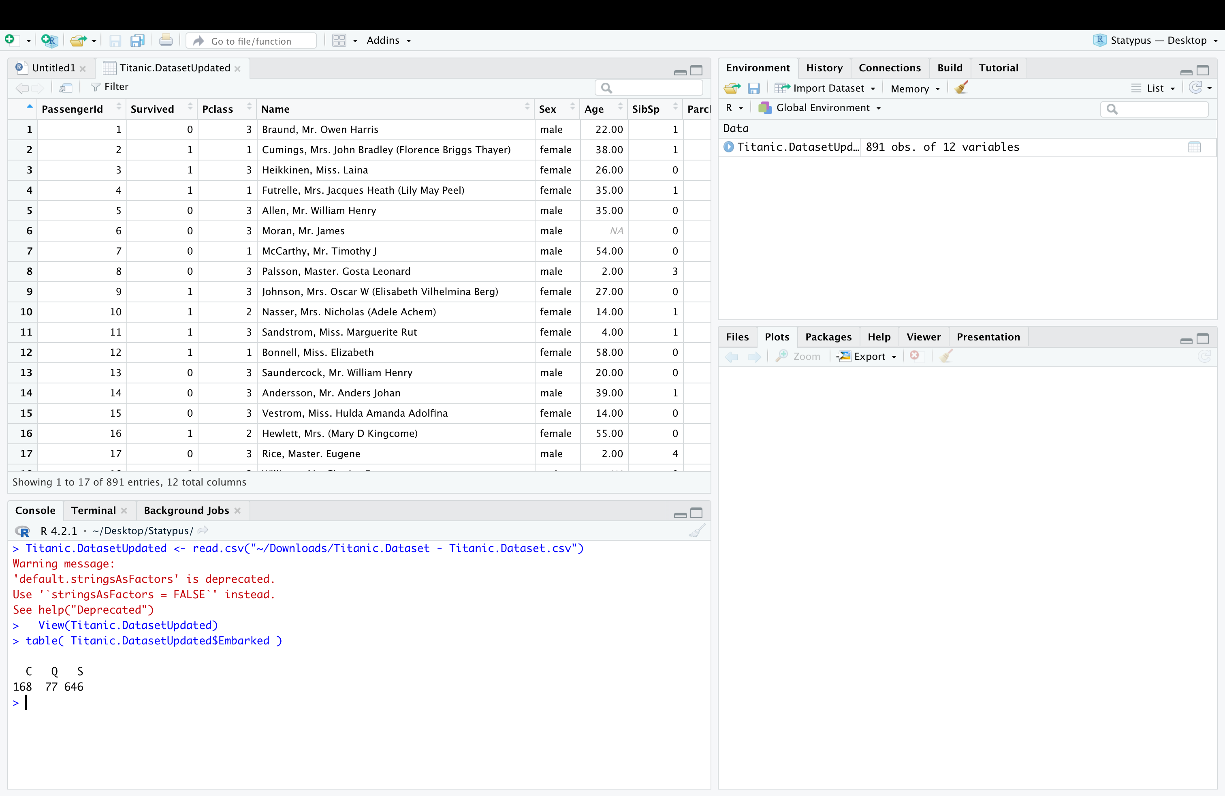Switch to the Help tab
This screenshot has width=1225, height=796.
tap(879, 337)
